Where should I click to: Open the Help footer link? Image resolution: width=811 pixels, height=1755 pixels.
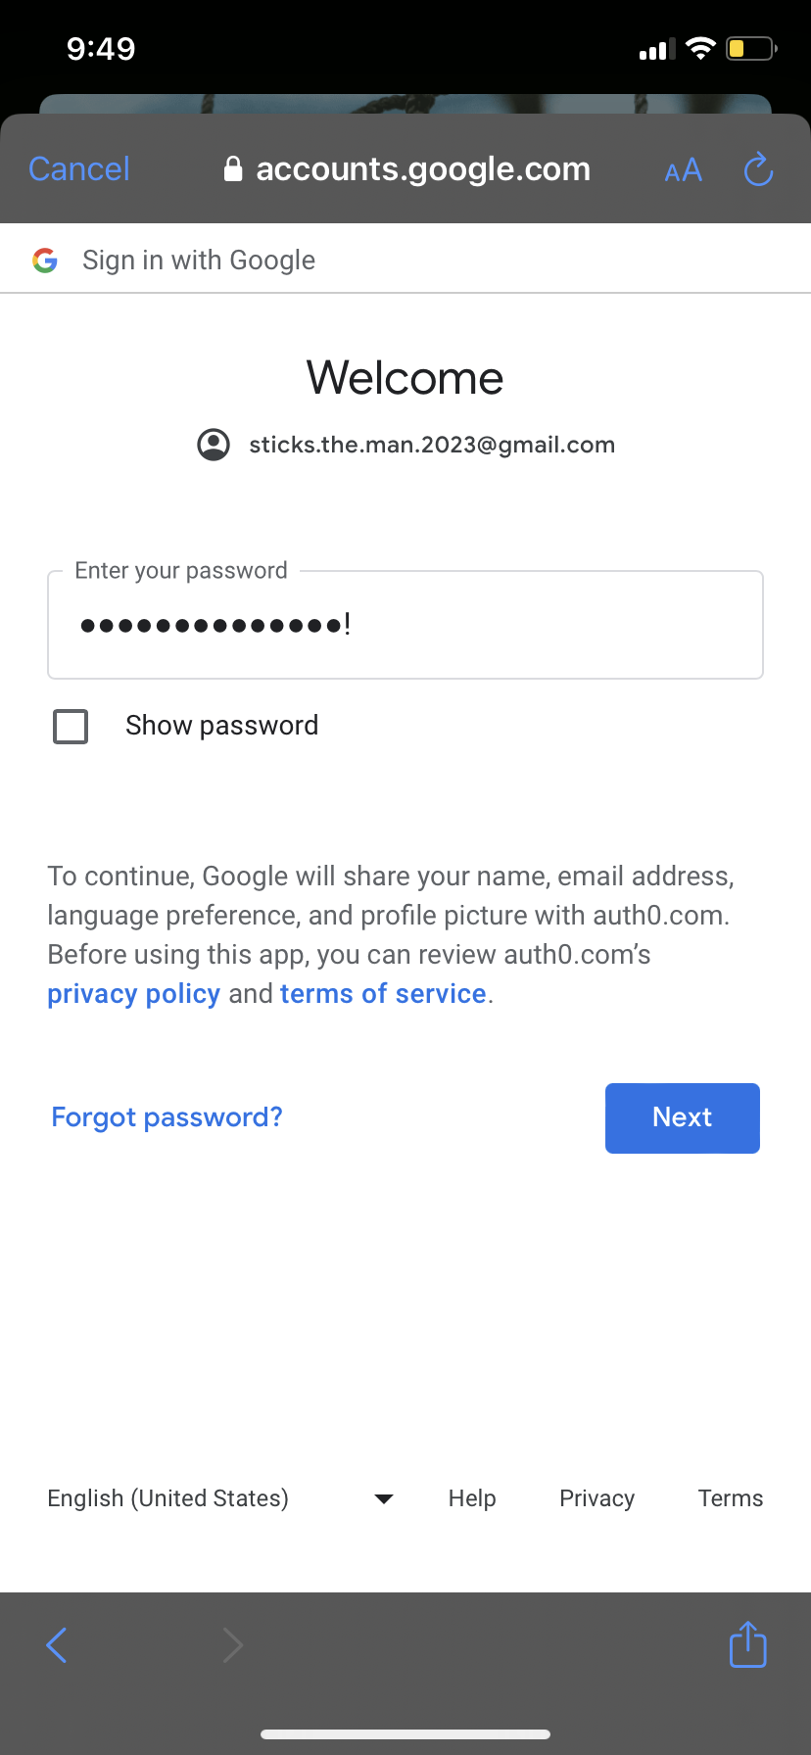point(472,1498)
